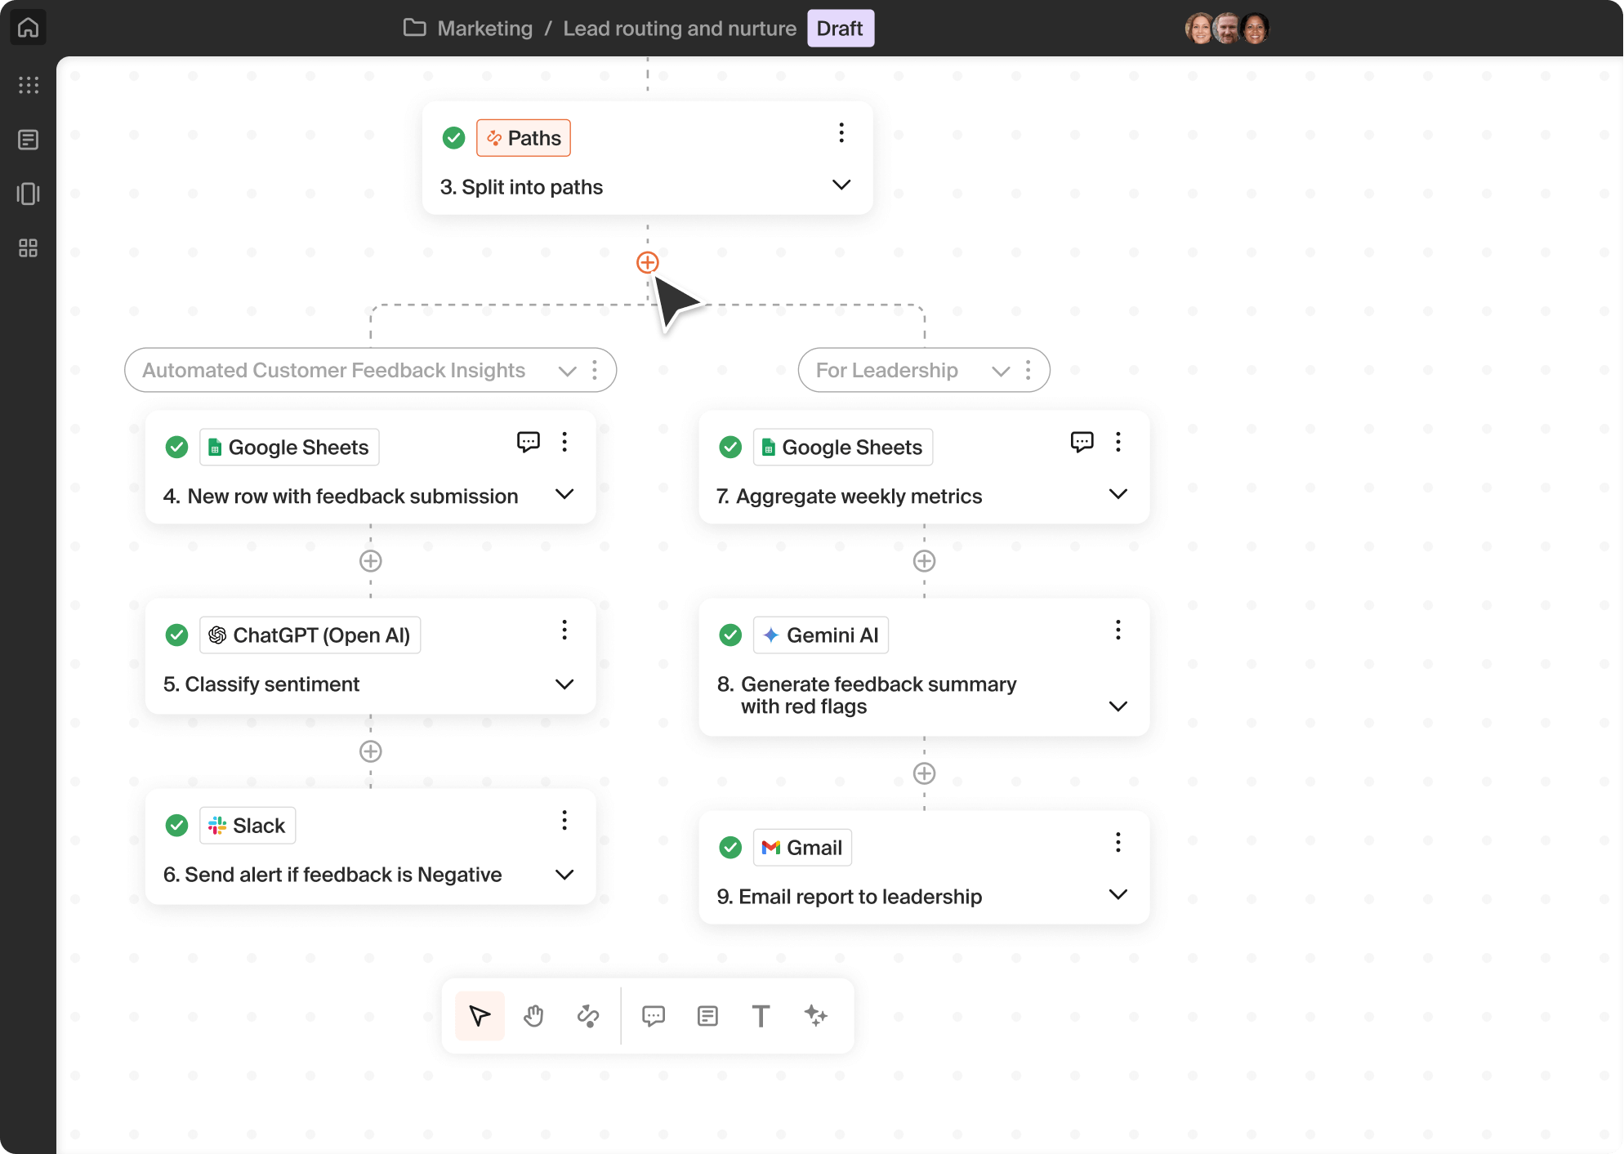Click green status check on Slack step
Image resolution: width=1624 pixels, height=1154 pixels.
tap(176, 826)
